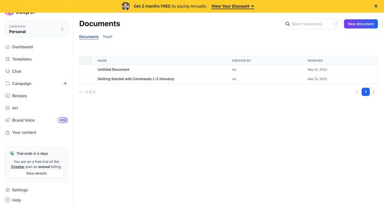Click the Help question mark icon
Screen dimensions: 384x207
pyautogui.click(x=8, y=200)
